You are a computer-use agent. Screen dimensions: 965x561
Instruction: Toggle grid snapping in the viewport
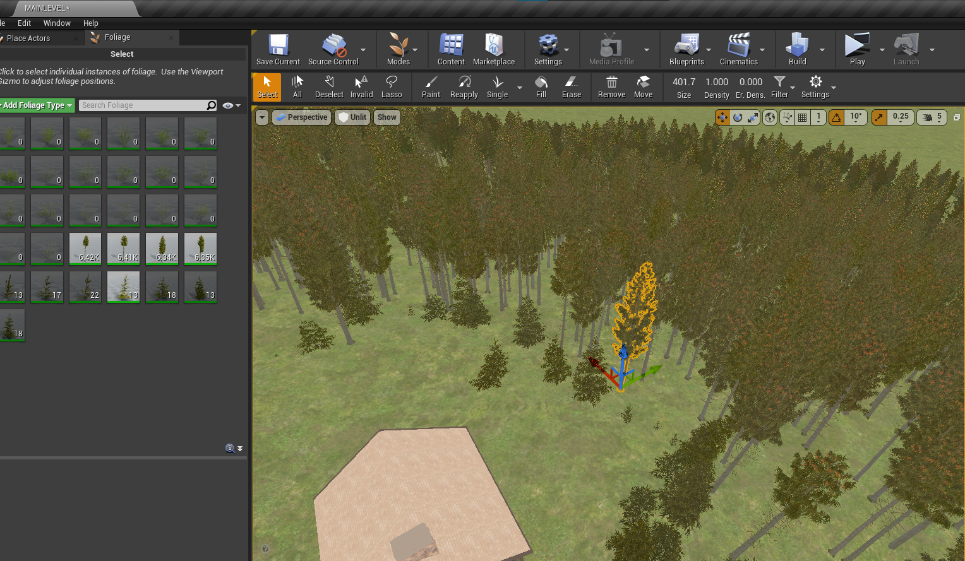(803, 117)
